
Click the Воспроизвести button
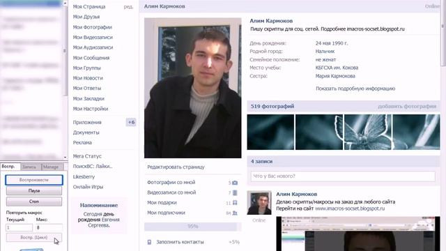pyautogui.click(x=34, y=180)
